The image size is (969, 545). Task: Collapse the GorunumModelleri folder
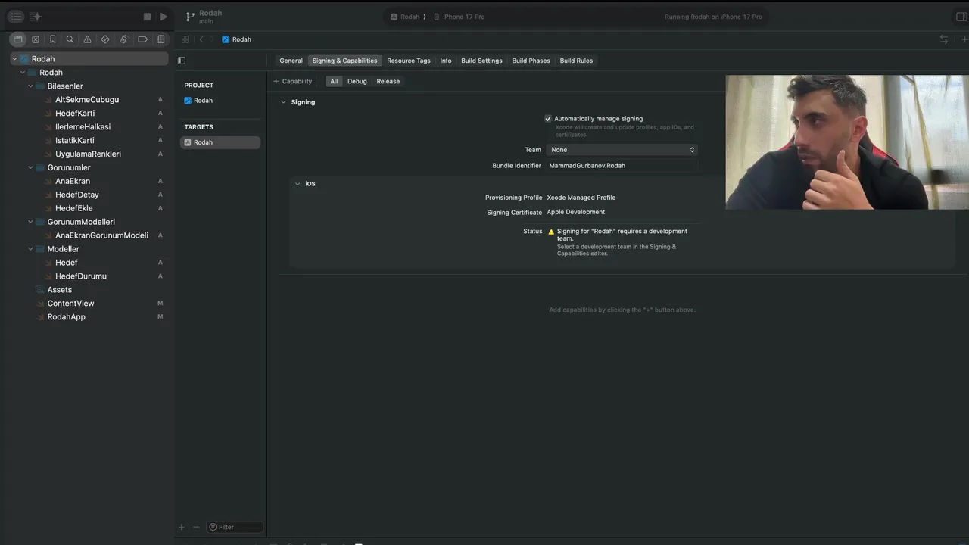(x=31, y=223)
